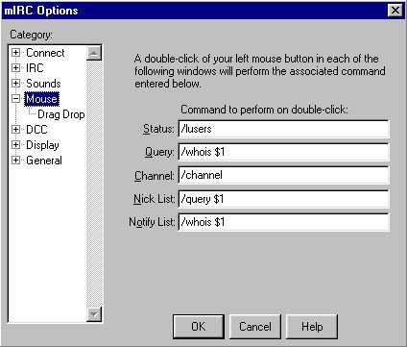
Task: Open the Help button
Action: (x=312, y=327)
